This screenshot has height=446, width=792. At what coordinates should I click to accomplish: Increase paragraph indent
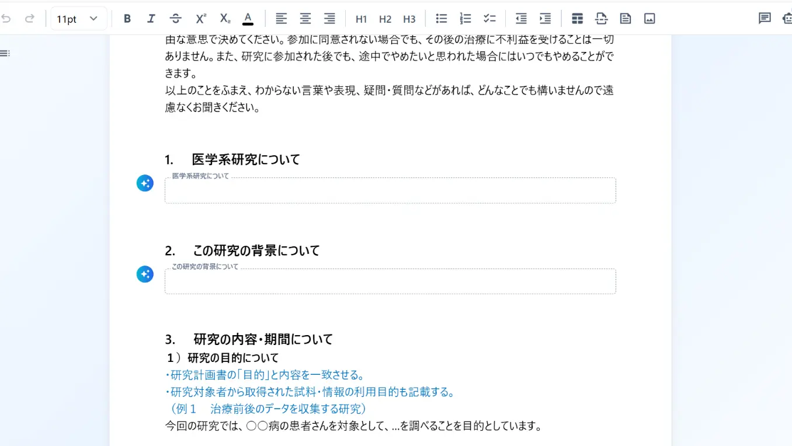pyautogui.click(x=545, y=19)
